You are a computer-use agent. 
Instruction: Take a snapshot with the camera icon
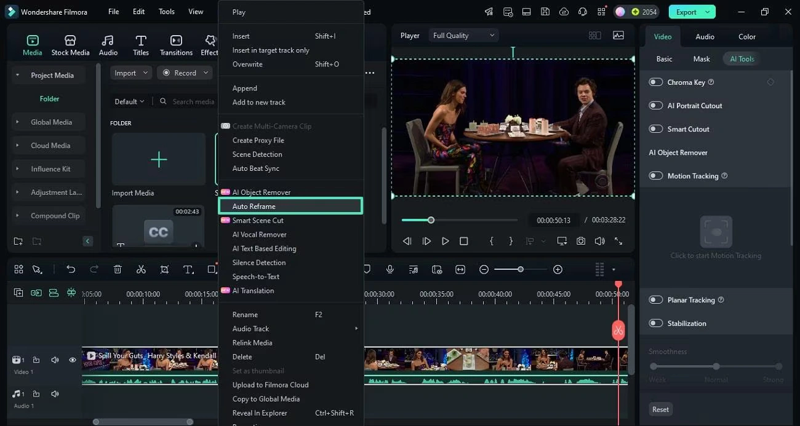pos(581,241)
